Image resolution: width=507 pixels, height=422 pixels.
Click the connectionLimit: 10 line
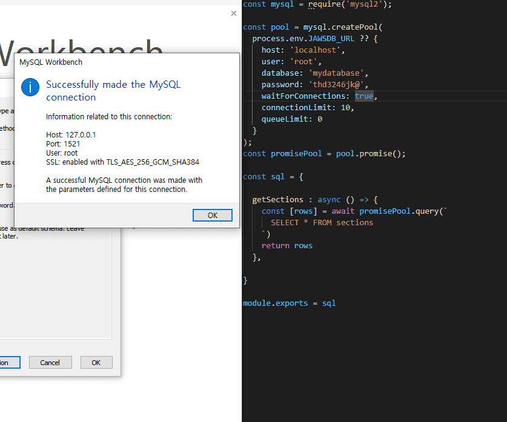(x=308, y=108)
